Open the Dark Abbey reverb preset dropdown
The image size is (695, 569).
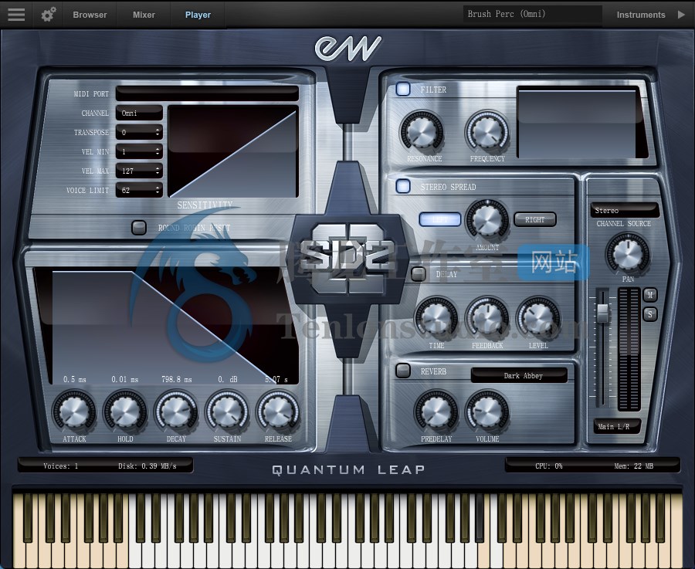519,375
